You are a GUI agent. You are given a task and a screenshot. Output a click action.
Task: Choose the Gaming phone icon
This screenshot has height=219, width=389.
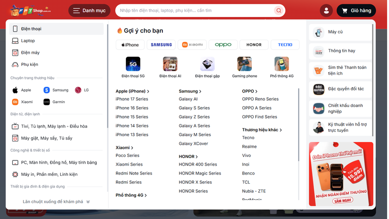pyautogui.click(x=245, y=64)
